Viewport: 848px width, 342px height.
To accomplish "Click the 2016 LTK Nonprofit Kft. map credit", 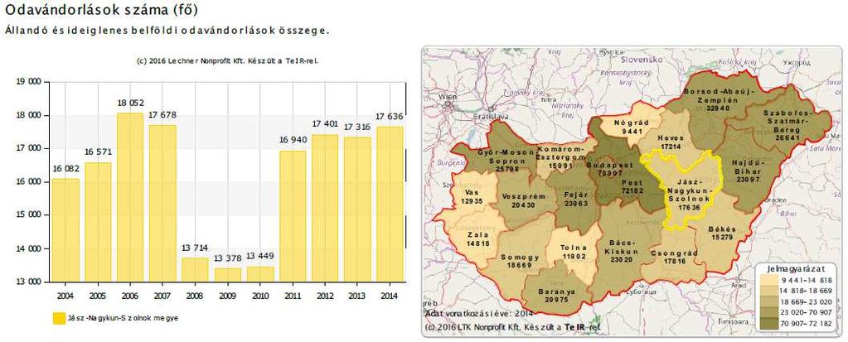I will pos(512,328).
